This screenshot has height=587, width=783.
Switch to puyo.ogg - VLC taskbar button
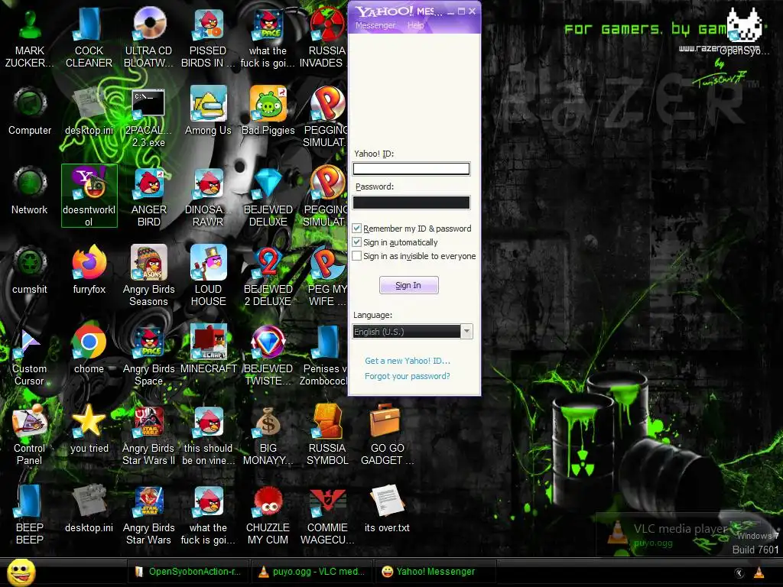[x=312, y=572]
